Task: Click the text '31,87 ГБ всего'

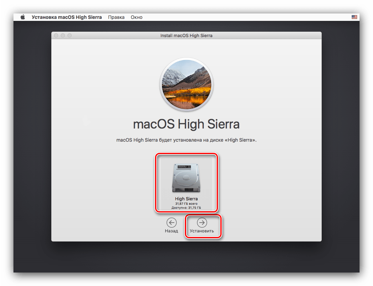Action: coord(186,203)
